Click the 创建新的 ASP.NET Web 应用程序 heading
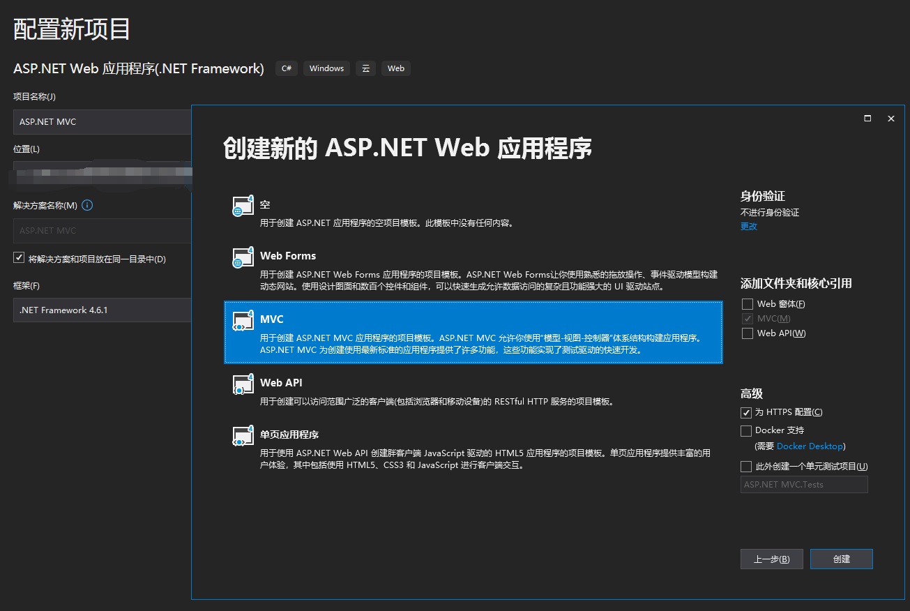The image size is (910, 611). tap(408, 149)
